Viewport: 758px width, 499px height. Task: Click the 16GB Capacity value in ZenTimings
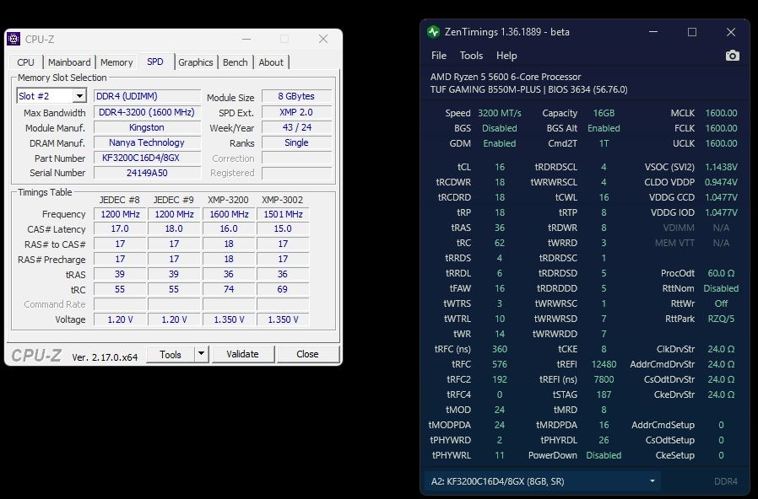point(604,113)
